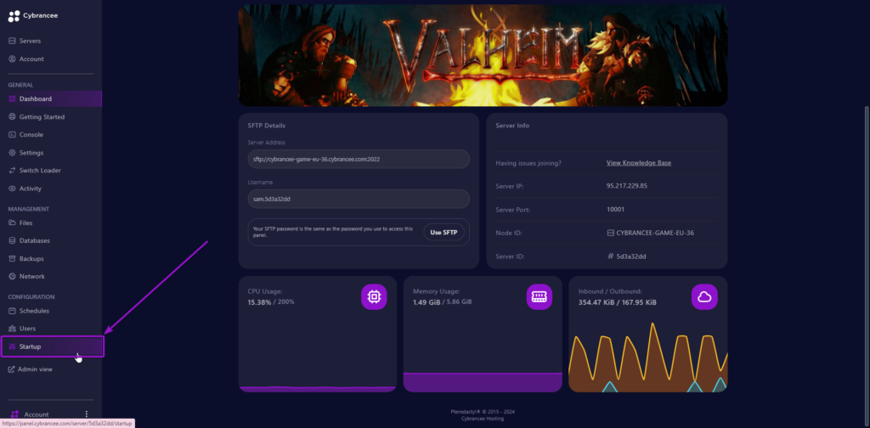Open the Startup page
This screenshot has width=870, height=428.
tap(52, 346)
